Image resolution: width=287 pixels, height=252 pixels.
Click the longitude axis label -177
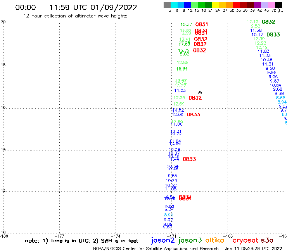coord(60,236)
